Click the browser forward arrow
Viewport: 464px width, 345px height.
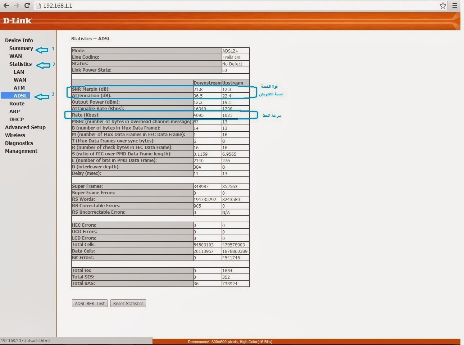(x=17, y=5)
